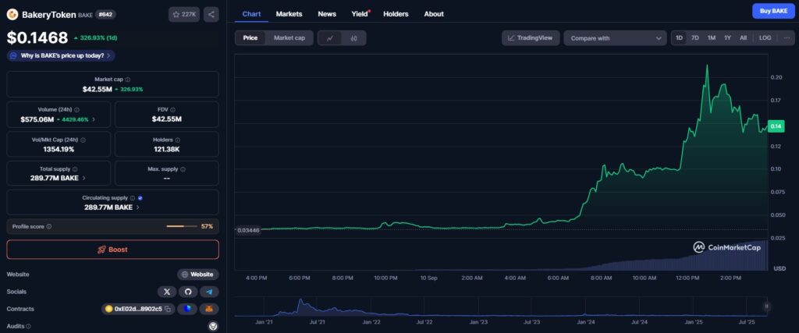Open the Telegram social link

click(209, 292)
